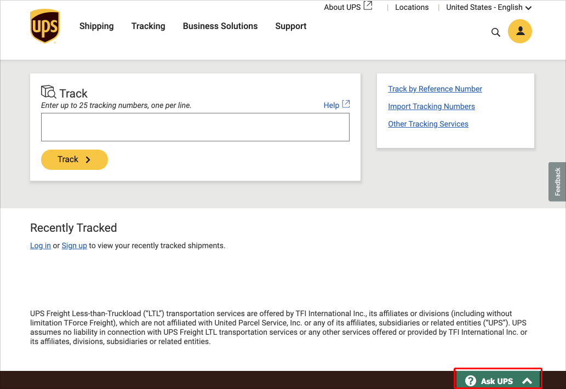Click the Sign up link
Viewport: 566px width, 389px height.
(75, 245)
